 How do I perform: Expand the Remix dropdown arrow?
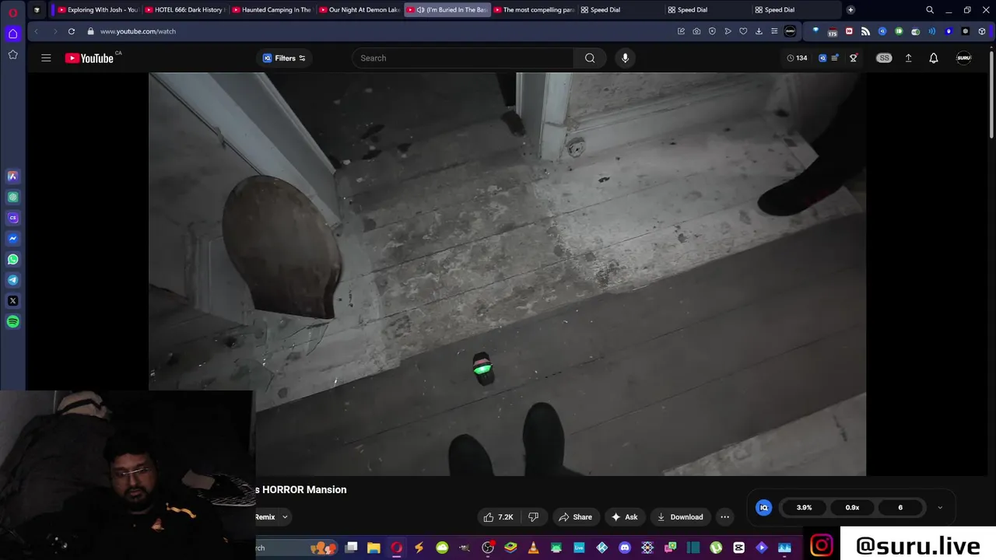point(285,517)
